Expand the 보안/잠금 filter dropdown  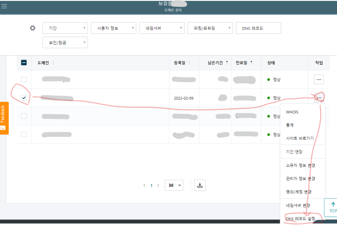click(x=65, y=42)
